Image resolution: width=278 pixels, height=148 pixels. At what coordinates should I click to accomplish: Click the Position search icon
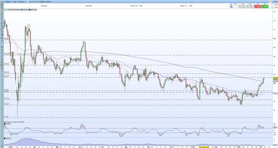(191, 6)
